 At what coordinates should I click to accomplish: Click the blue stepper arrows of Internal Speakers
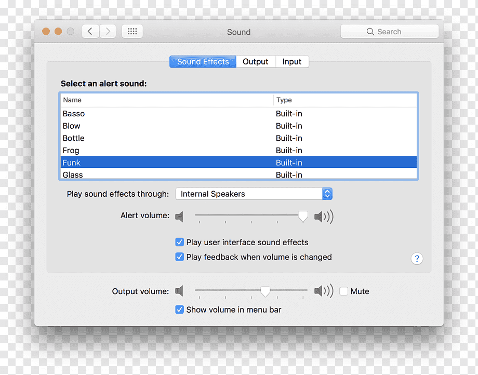click(327, 194)
